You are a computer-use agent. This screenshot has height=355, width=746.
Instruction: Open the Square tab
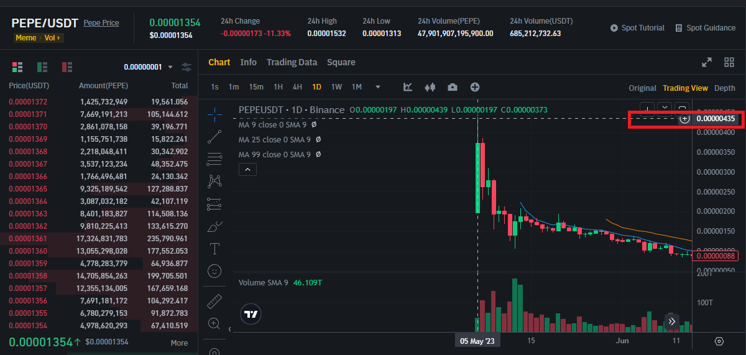(x=341, y=62)
